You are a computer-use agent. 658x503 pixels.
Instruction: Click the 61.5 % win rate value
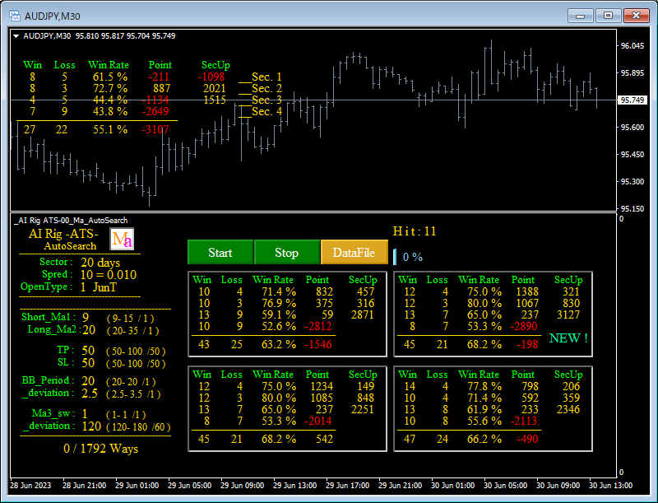[x=110, y=77]
